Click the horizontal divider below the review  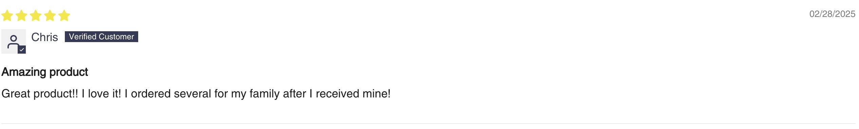click(x=428, y=124)
